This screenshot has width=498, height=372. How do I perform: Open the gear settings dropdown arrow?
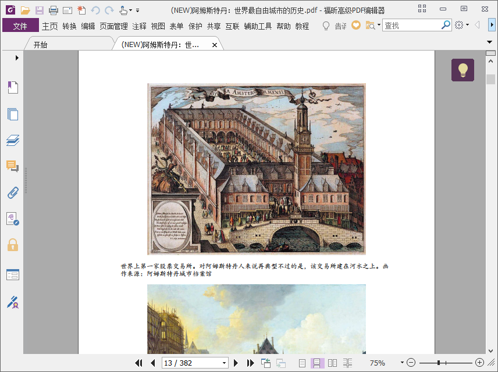[467, 25]
